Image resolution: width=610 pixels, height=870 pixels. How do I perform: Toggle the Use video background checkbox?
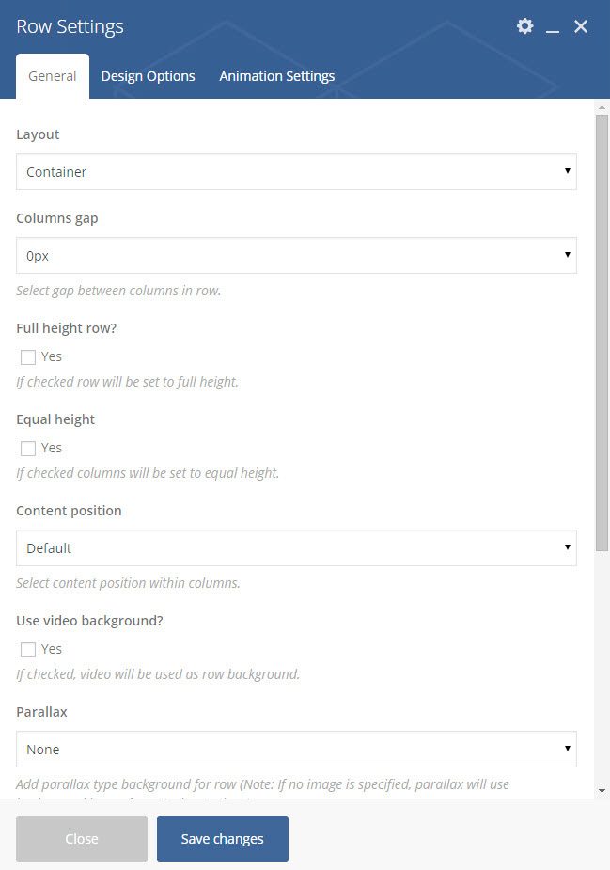click(x=28, y=650)
